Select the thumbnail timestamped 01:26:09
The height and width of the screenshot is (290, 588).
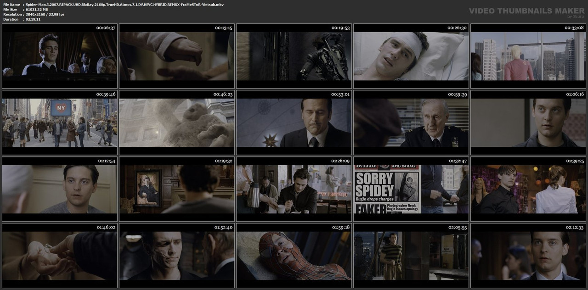pos(294,189)
